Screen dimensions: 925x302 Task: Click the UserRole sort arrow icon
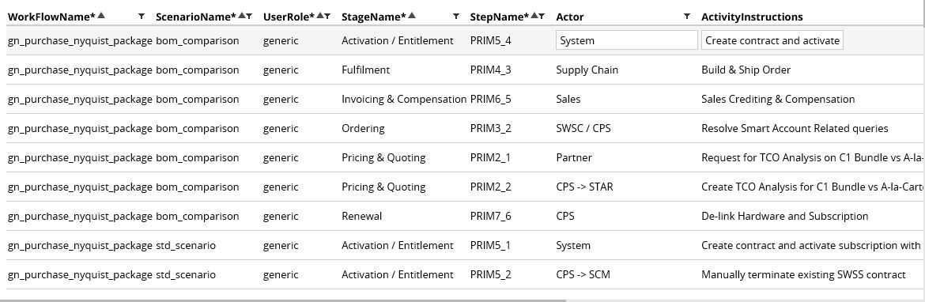coord(319,16)
